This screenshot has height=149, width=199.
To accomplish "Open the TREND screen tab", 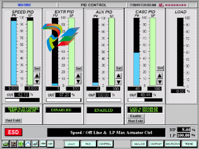I will [x=189, y=144].
